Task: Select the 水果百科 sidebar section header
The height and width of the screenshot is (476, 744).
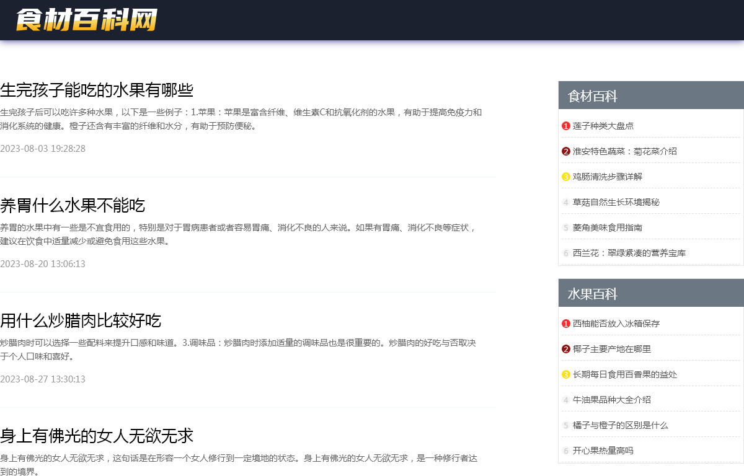Action: [593, 294]
